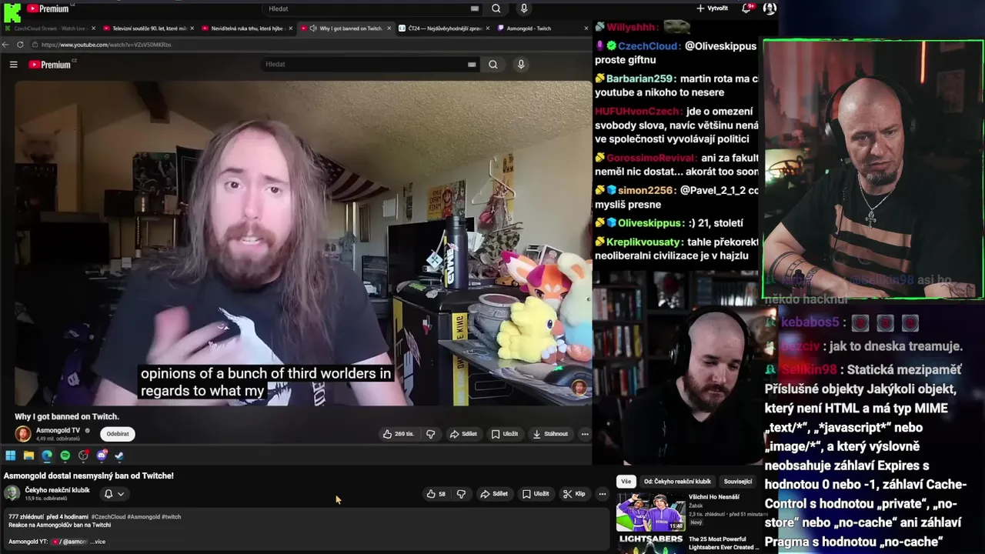Click the inner YouTube Premium logo
This screenshot has height=554, width=985.
tap(50, 65)
